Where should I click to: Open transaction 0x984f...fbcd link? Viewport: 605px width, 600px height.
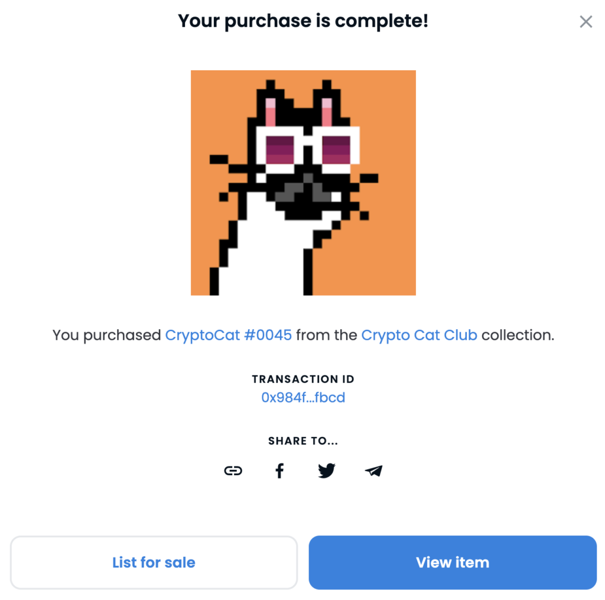tap(303, 397)
